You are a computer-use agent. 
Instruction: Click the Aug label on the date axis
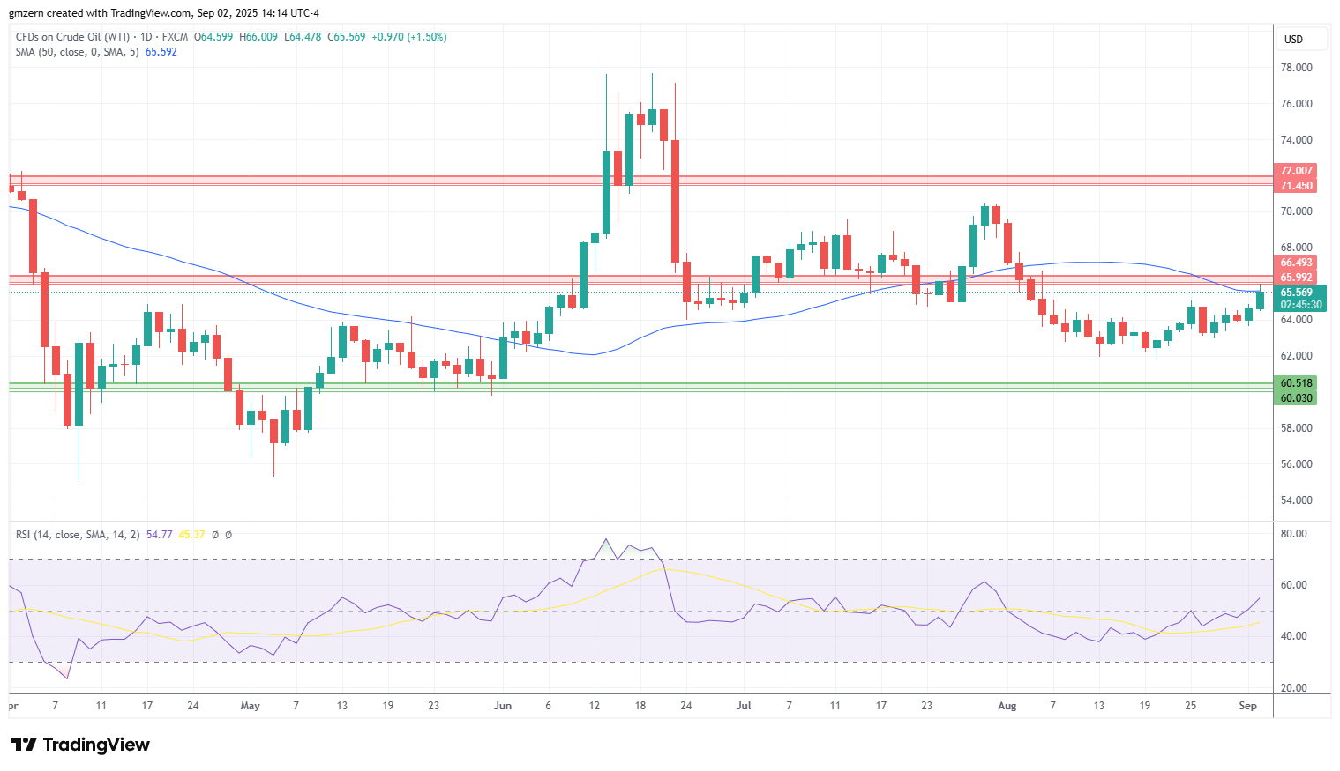[1007, 706]
